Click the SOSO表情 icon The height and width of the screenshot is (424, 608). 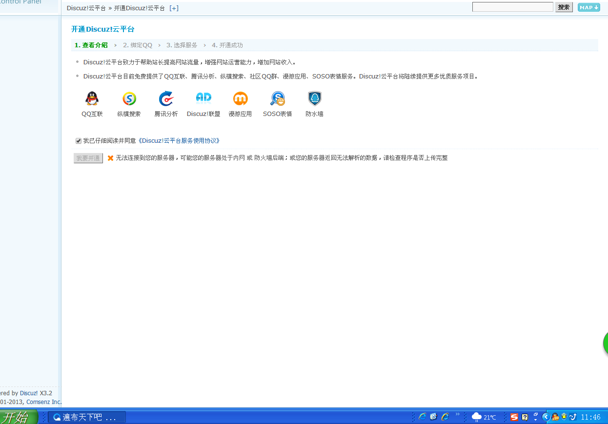click(277, 99)
